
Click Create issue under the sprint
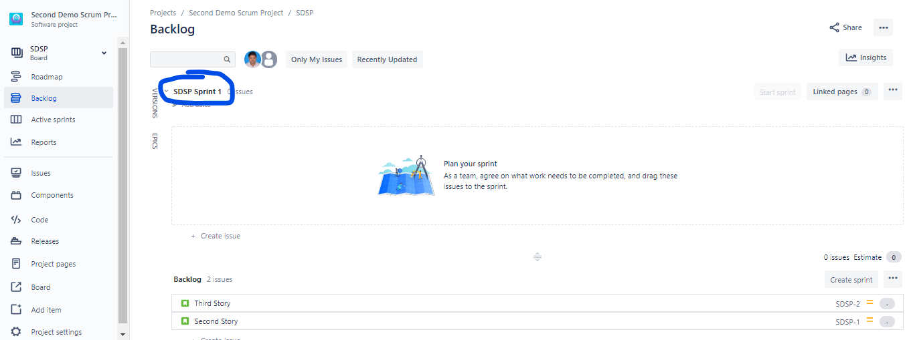(216, 236)
